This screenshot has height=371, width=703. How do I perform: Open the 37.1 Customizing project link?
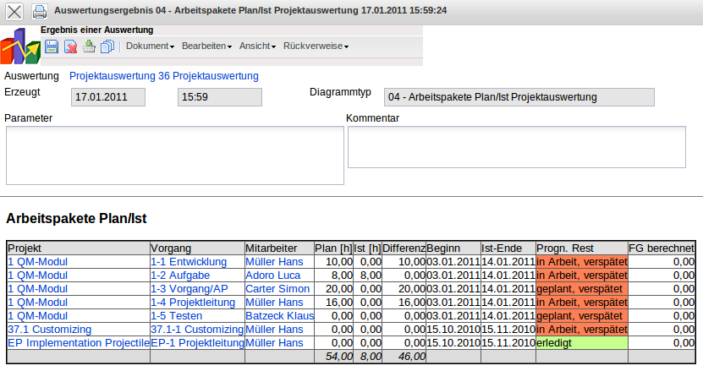pos(49,329)
